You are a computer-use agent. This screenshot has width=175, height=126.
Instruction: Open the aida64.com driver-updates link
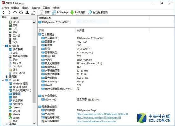(x=96, y=121)
